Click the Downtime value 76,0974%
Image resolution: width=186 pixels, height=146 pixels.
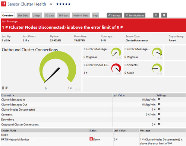pyautogui.click(x=80, y=41)
